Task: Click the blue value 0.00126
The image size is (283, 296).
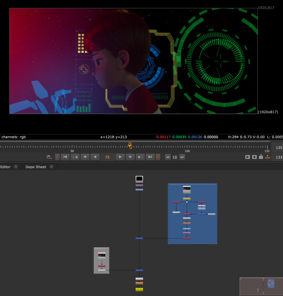Action: [x=195, y=137]
